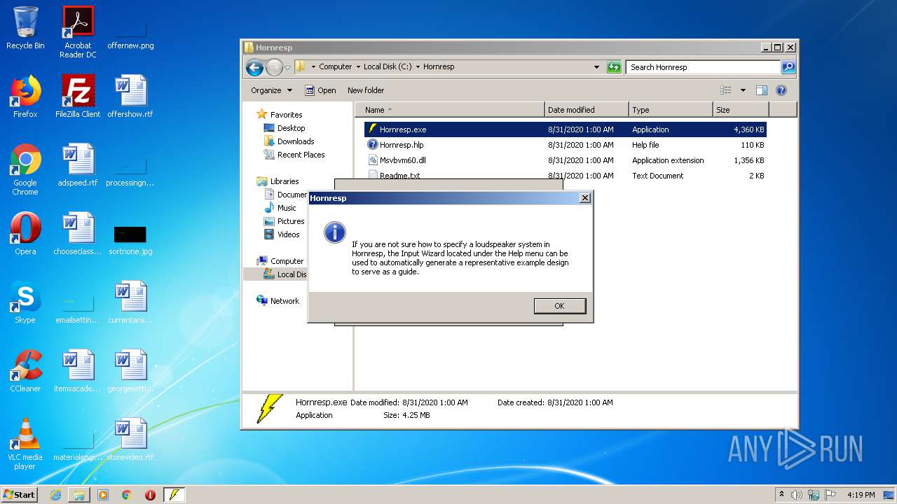Click OK in the Hornresp dialog
Image resolution: width=897 pixels, height=504 pixels.
(x=559, y=306)
